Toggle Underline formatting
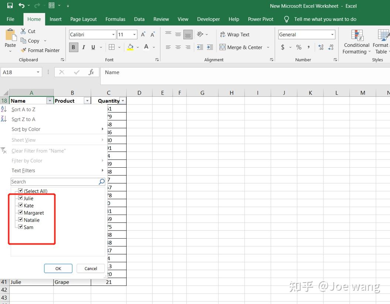The image size is (390, 304). [x=93, y=47]
